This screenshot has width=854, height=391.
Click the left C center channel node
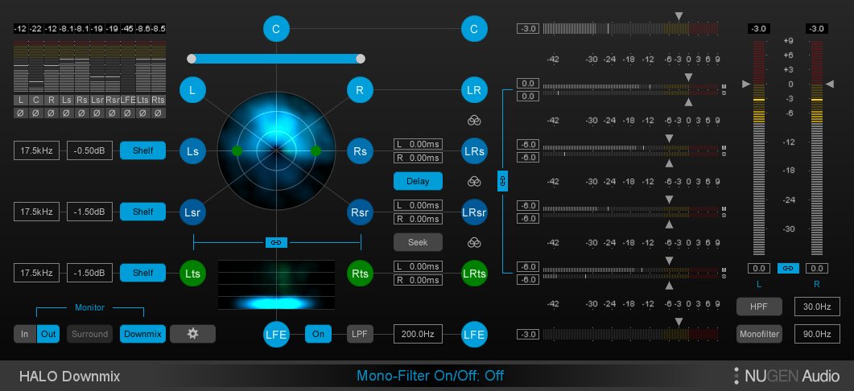click(x=276, y=29)
